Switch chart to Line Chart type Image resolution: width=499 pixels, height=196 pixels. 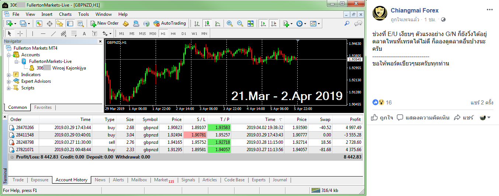tap(217, 24)
